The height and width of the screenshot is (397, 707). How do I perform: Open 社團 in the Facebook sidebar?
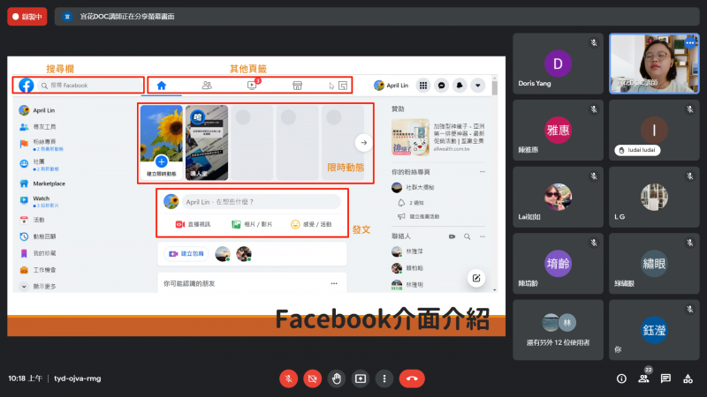[39, 164]
